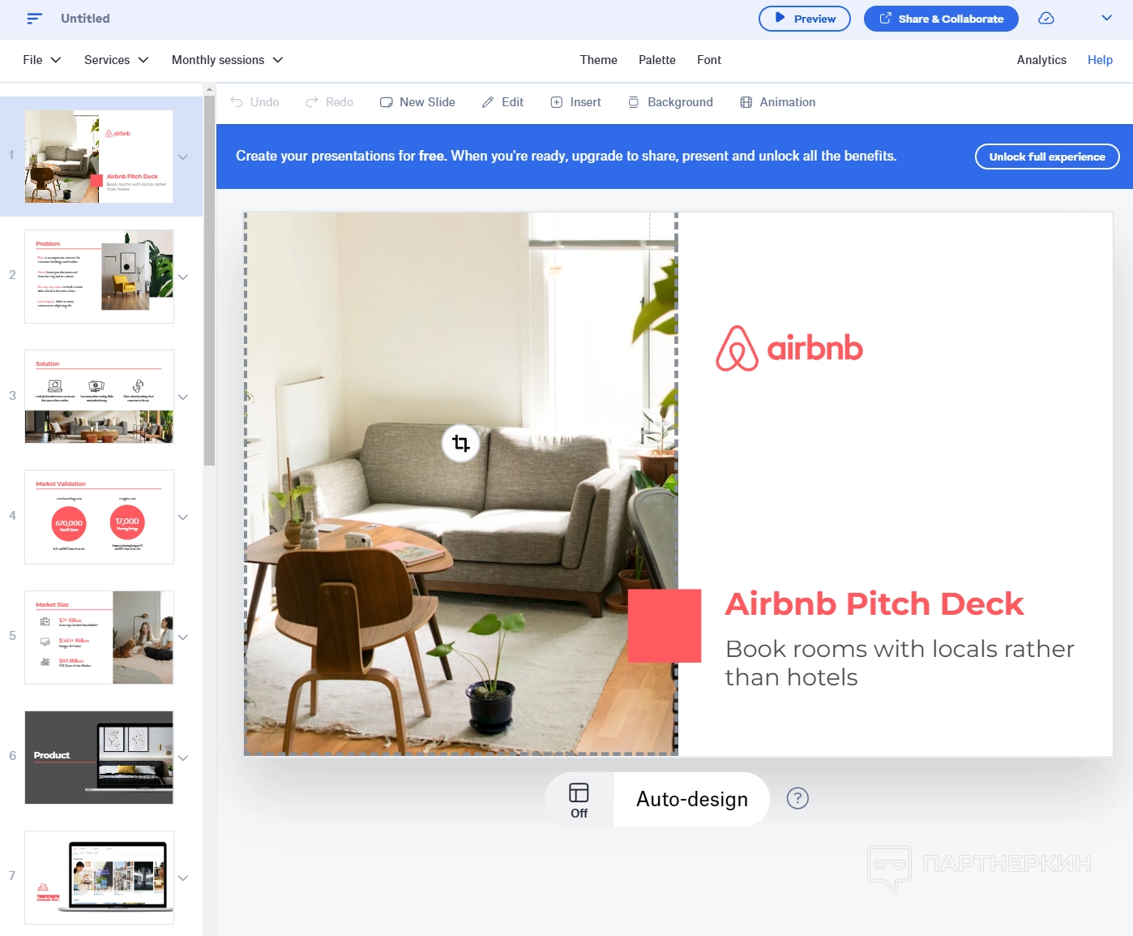Select slide 7 thumbnail with laptop
This screenshot has height=936, width=1133.
click(99, 878)
